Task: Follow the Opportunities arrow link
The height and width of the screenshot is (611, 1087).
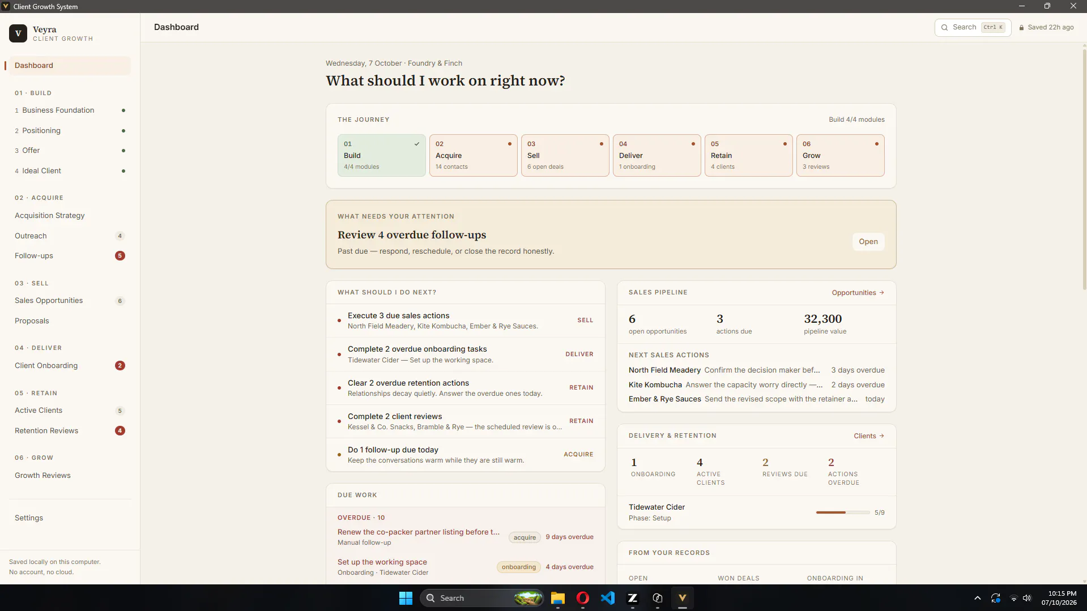Action: coord(858,293)
